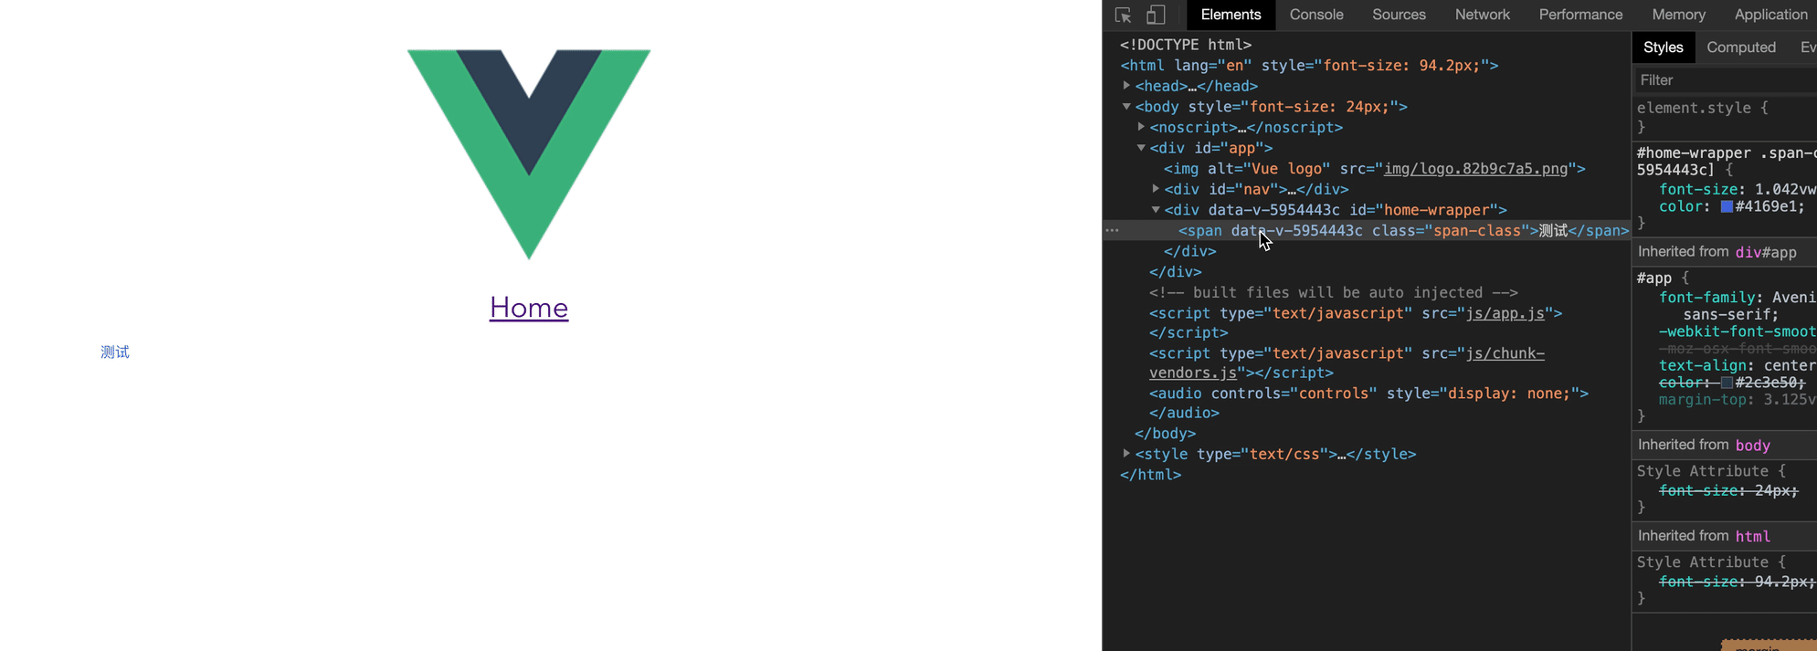This screenshot has width=1817, height=651.
Task: Activate the inspect element picker icon
Action: 1124,15
